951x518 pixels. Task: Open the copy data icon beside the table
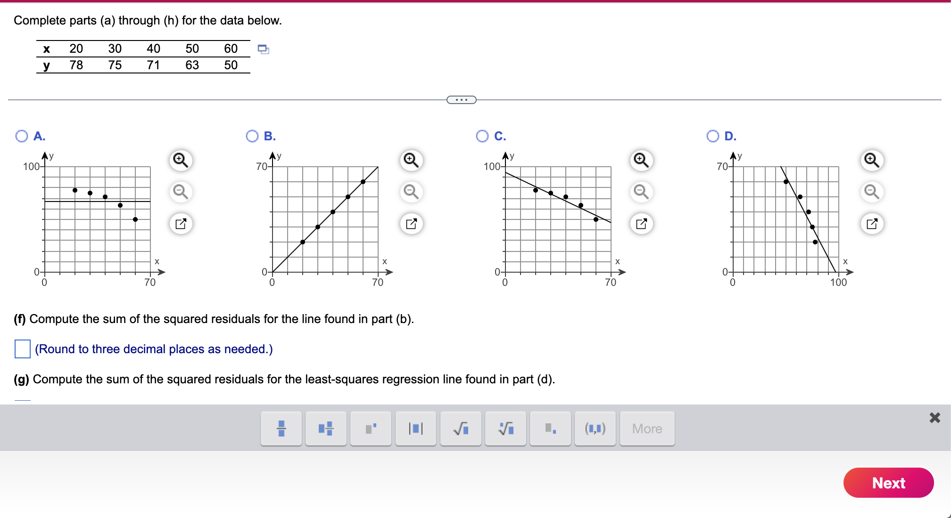click(263, 49)
